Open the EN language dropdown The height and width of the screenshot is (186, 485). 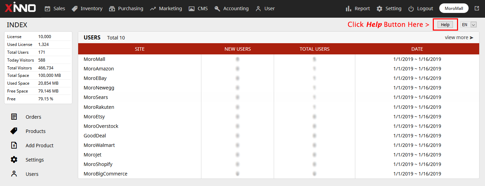click(x=468, y=24)
